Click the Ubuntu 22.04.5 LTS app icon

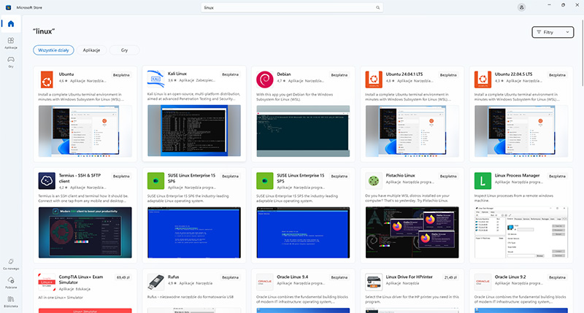[x=483, y=80]
